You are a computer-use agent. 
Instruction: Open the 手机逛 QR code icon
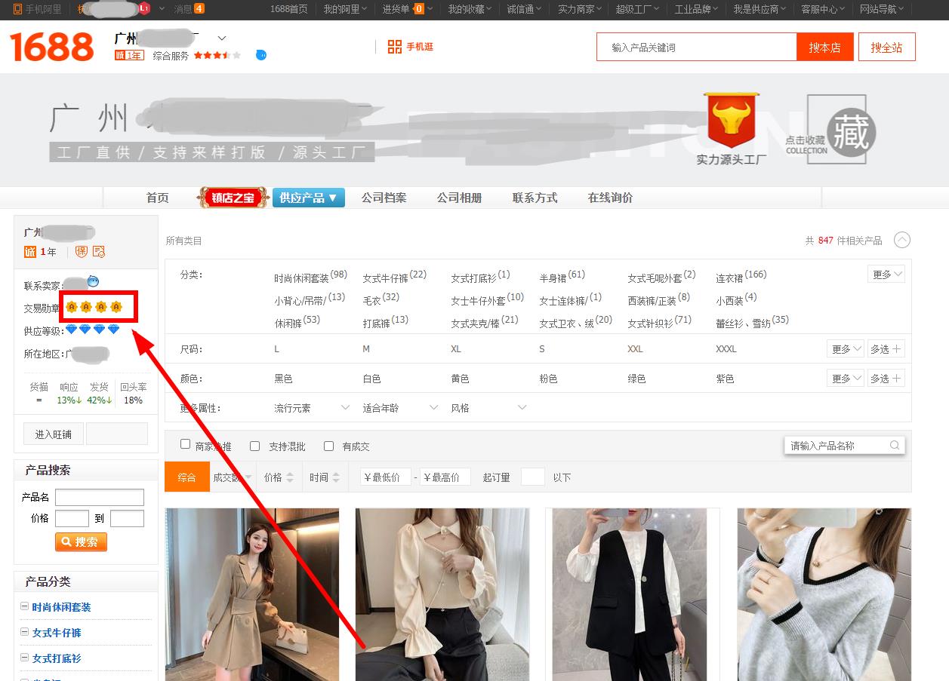(x=394, y=47)
